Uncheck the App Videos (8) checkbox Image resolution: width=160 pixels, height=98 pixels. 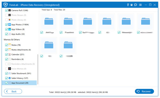click(6, 29)
